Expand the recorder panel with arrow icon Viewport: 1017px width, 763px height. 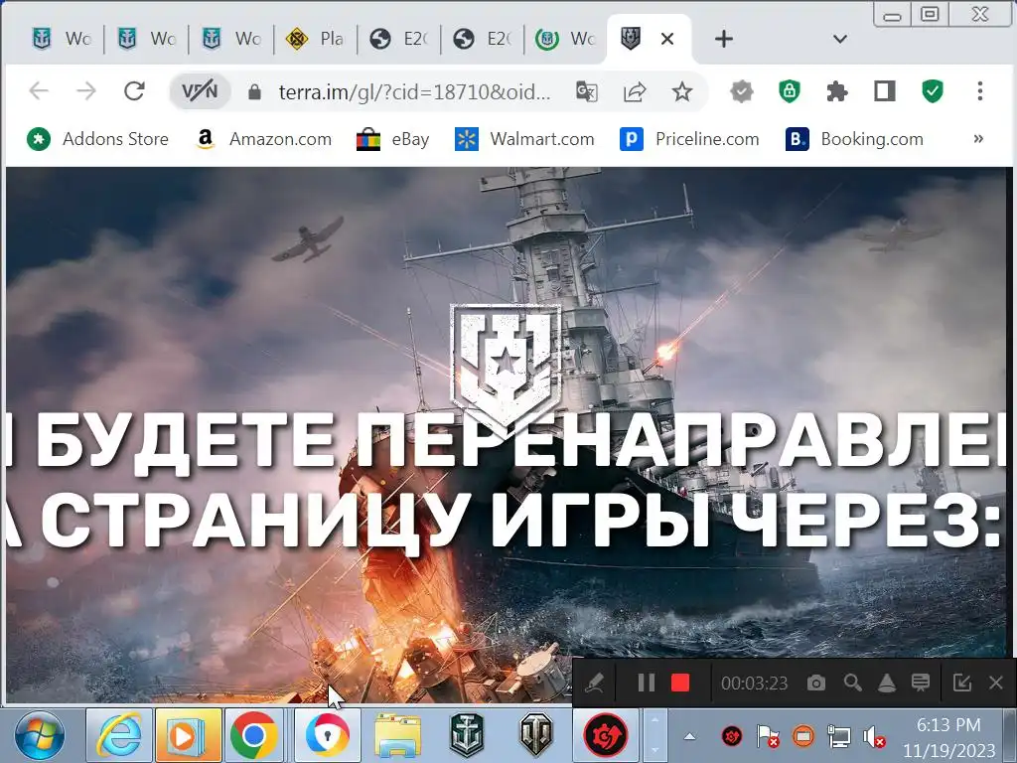coord(961,683)
